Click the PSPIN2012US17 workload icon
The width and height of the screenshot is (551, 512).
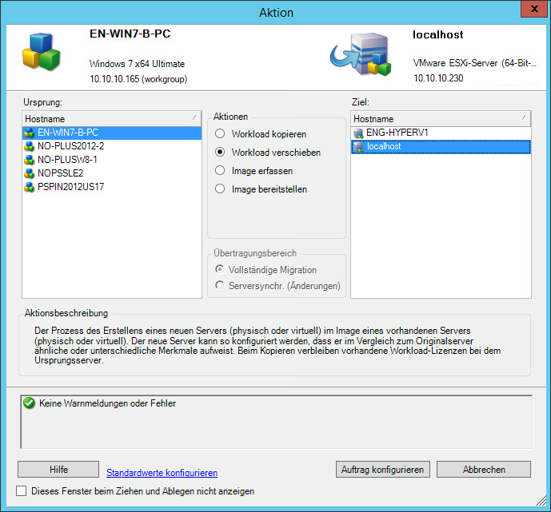point(30,186)
